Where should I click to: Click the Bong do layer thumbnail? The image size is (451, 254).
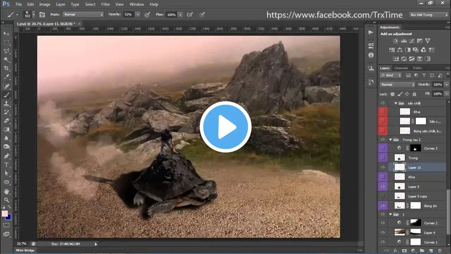[400, 206]
